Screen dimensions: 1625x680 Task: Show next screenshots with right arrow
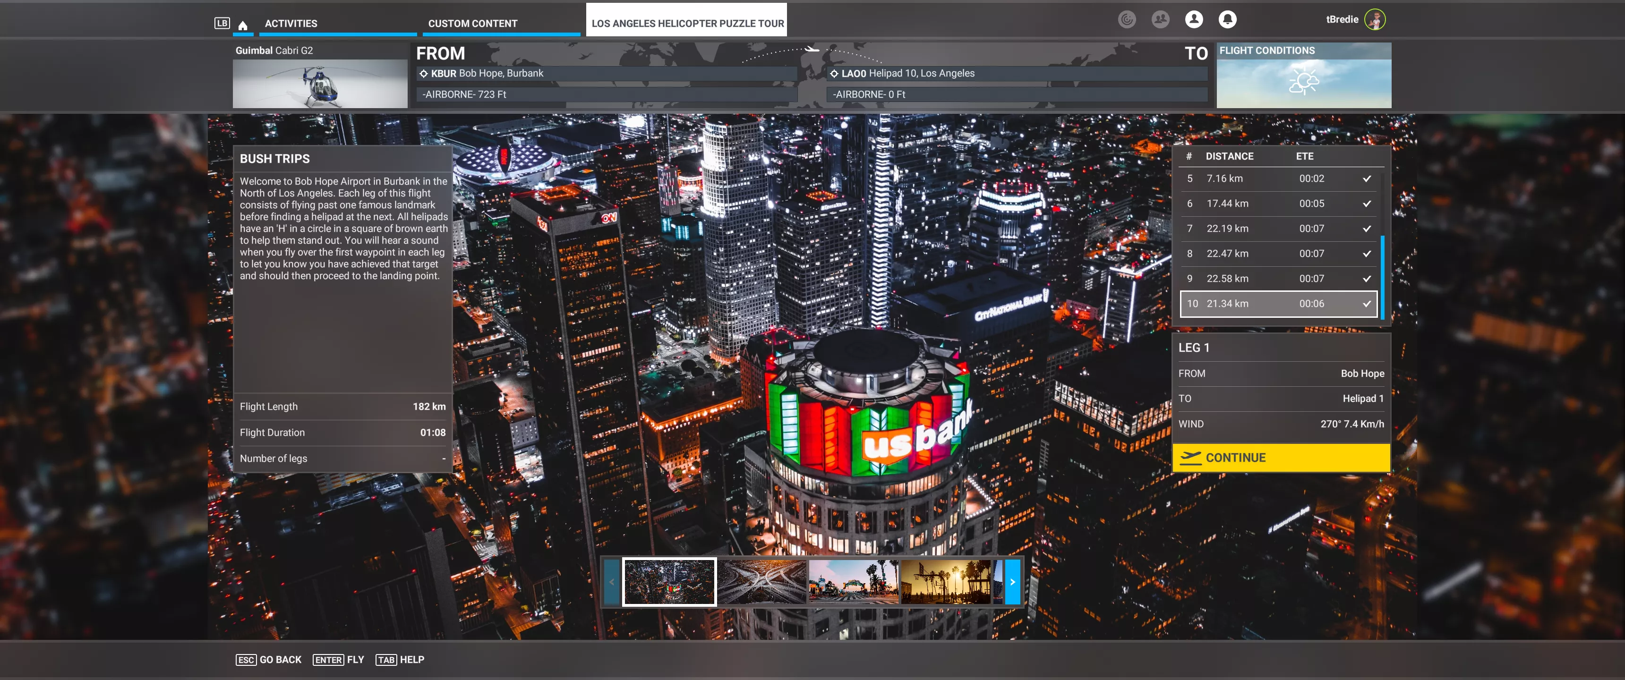(1012, 582)
